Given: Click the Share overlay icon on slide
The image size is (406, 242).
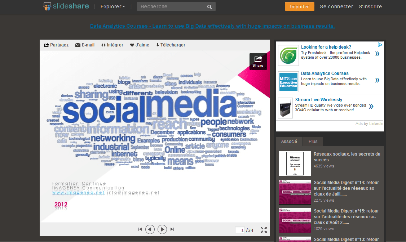Looking at the screenshot, I should [x=258, y=62].
